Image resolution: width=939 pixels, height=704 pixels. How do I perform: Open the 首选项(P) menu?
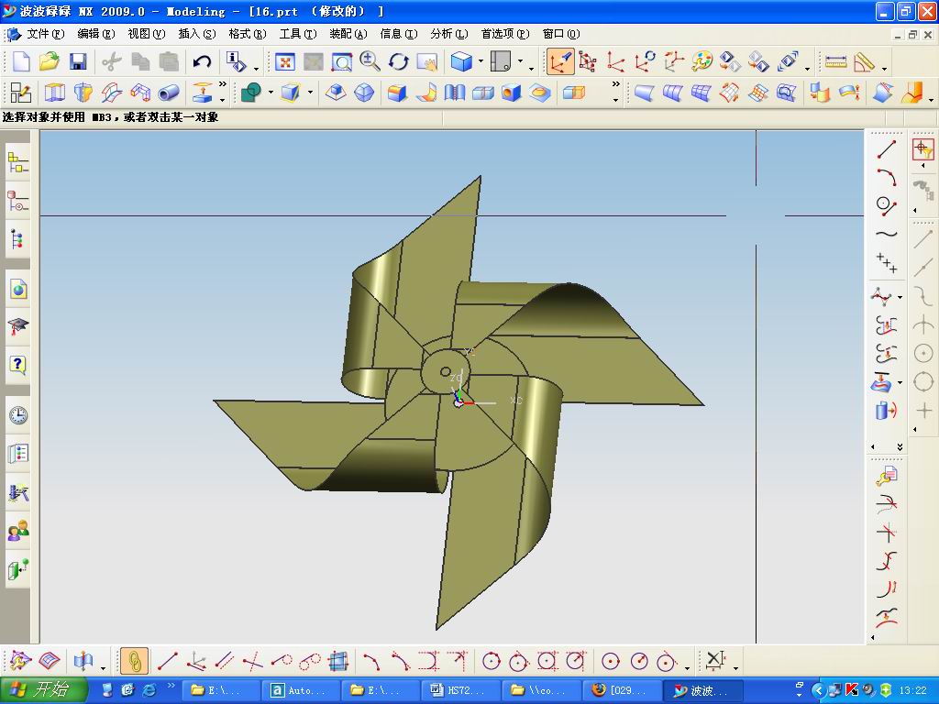pyautogui.click(x=505, y=34)
